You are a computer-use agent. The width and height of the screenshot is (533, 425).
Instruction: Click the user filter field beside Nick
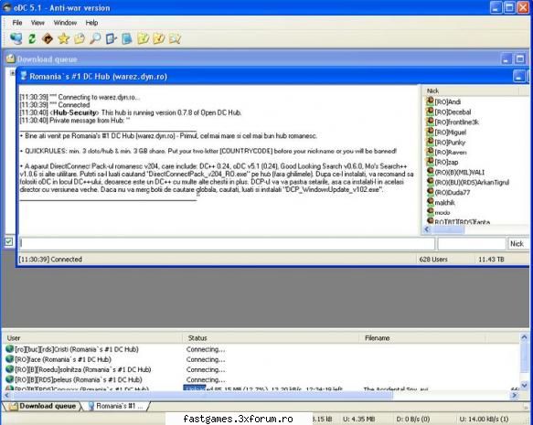(472, 244)
